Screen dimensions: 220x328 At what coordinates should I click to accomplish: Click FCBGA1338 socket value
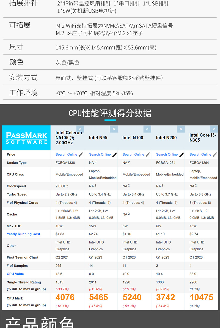(x=65, y=163)
